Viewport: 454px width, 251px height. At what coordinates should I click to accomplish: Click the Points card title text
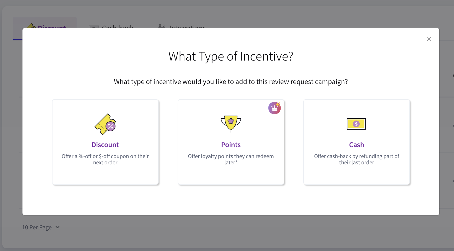click(231, 145)
